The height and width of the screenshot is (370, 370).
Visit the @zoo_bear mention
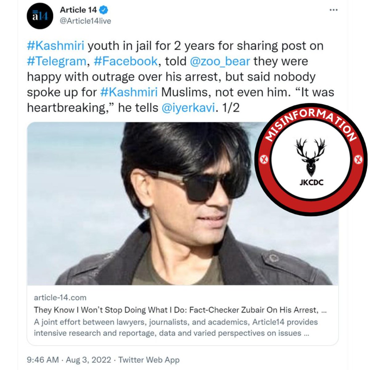pyautogui.click(x=220, y=61)
